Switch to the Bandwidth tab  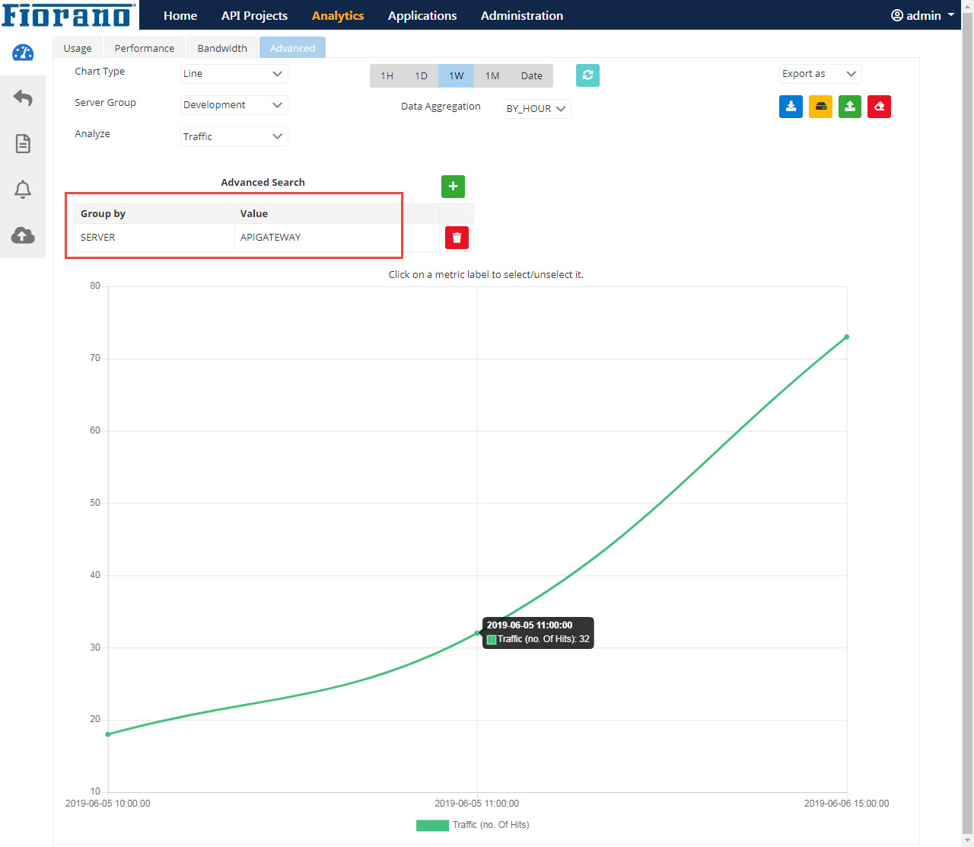(x=222, y=47)
